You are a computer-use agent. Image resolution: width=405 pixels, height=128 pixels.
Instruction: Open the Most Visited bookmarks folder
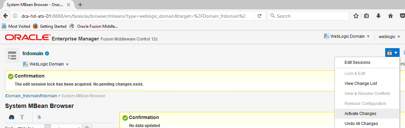point(16,26)
